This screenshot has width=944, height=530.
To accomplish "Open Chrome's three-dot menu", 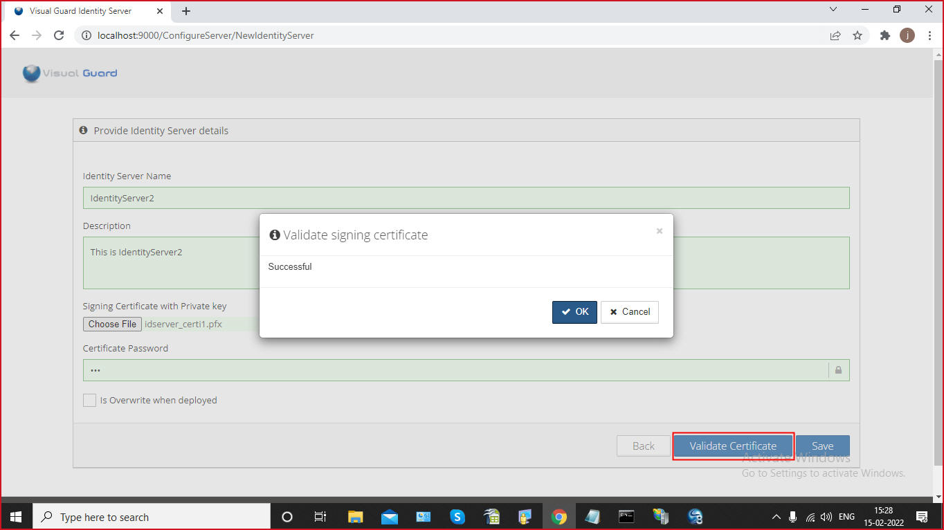I will (x=930, y=35).
